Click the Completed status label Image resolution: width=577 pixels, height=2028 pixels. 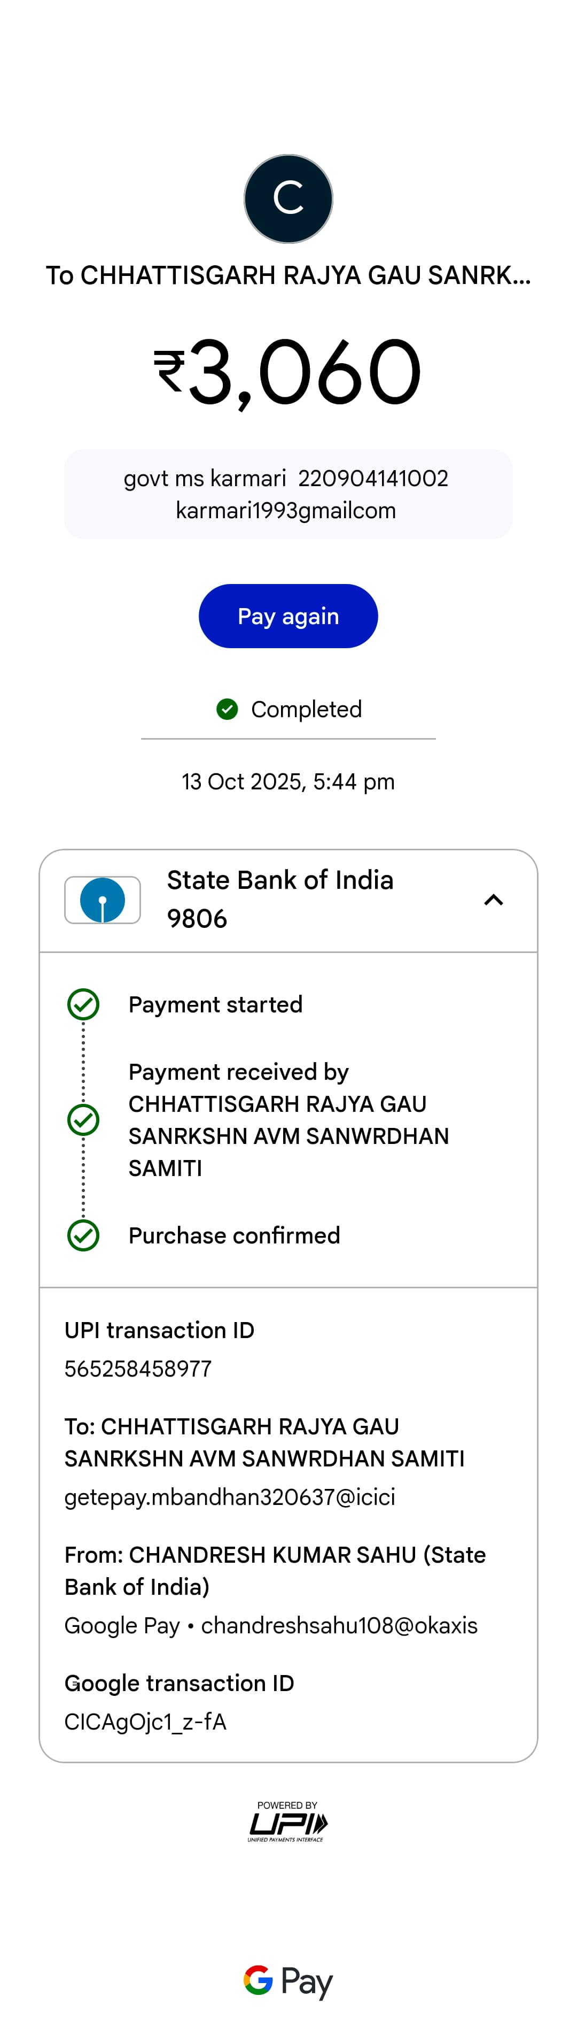click(x=306, y=709)
